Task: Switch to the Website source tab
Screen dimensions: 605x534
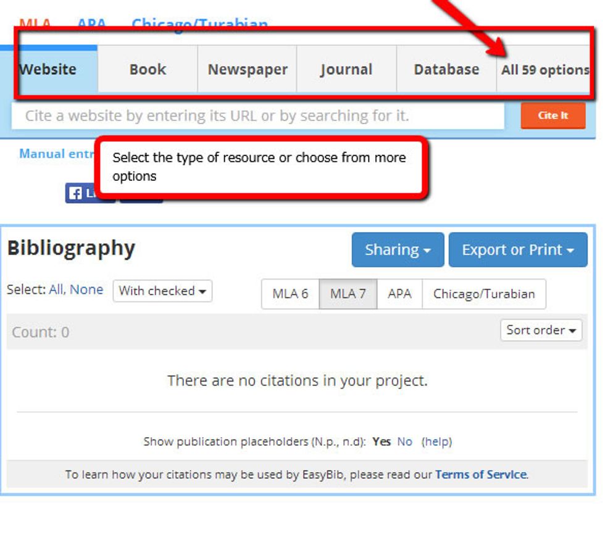Action: pos(48,70)
